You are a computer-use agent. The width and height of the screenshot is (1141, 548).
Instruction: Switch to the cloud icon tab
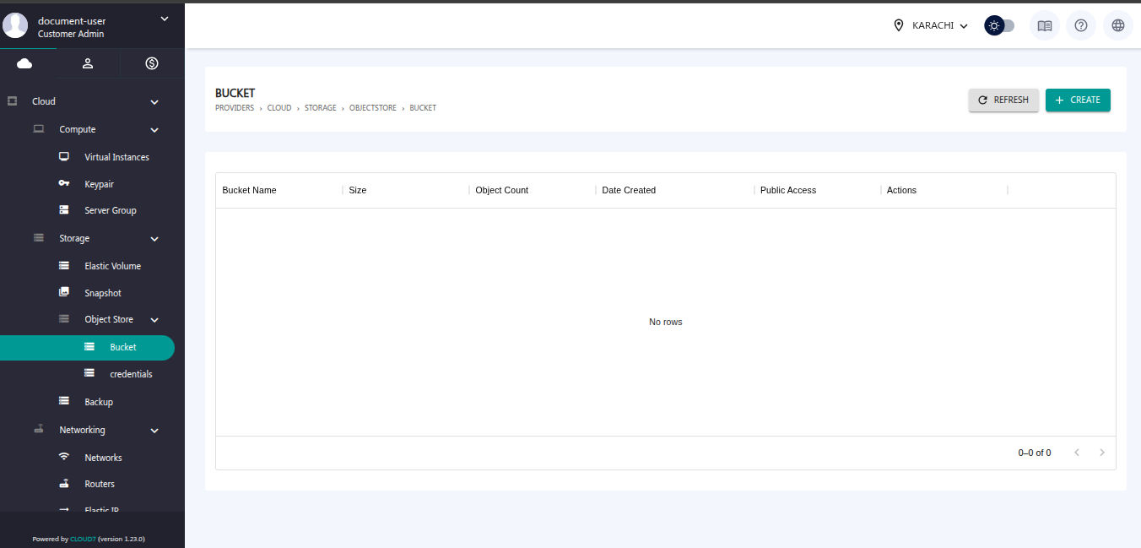point(24,63)
